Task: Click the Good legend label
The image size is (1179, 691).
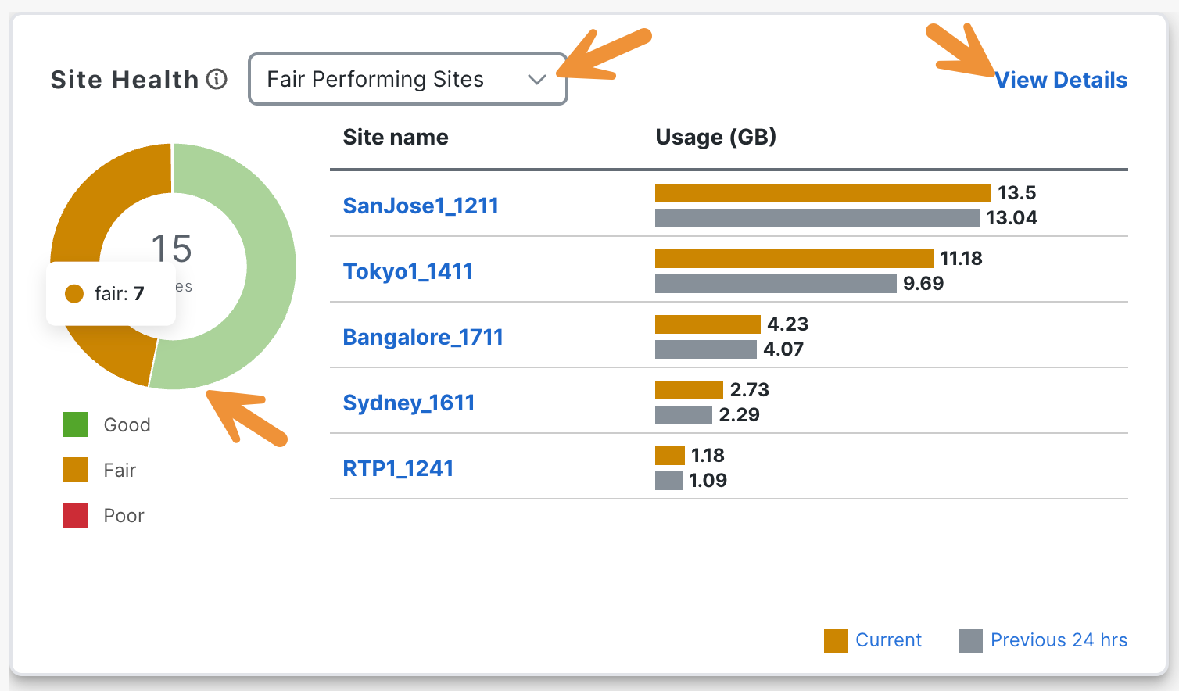Action: pyautogui.click(x=127, y=424)
